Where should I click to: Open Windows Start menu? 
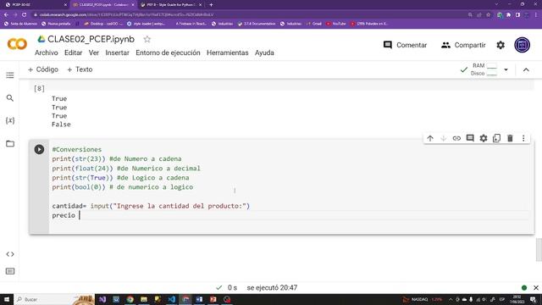pos(7,299)
